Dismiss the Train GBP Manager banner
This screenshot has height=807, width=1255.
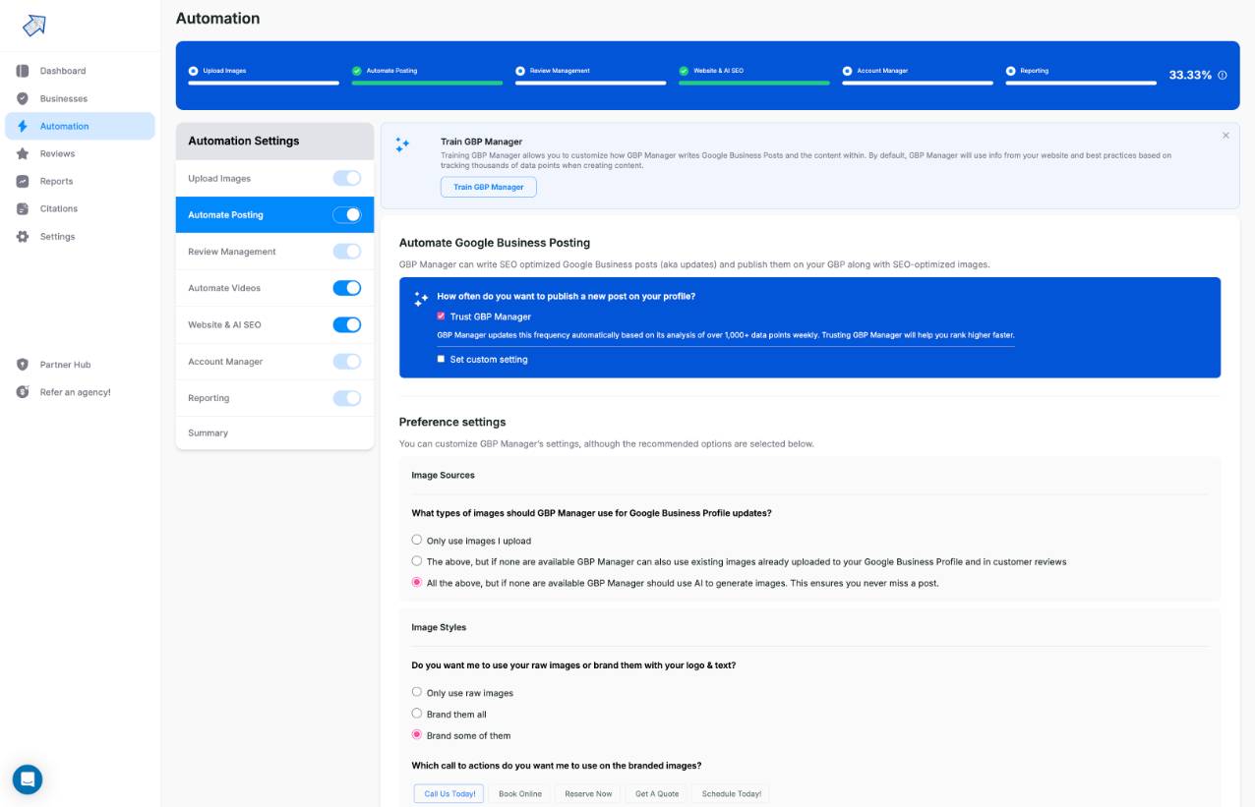point(1225,136)
